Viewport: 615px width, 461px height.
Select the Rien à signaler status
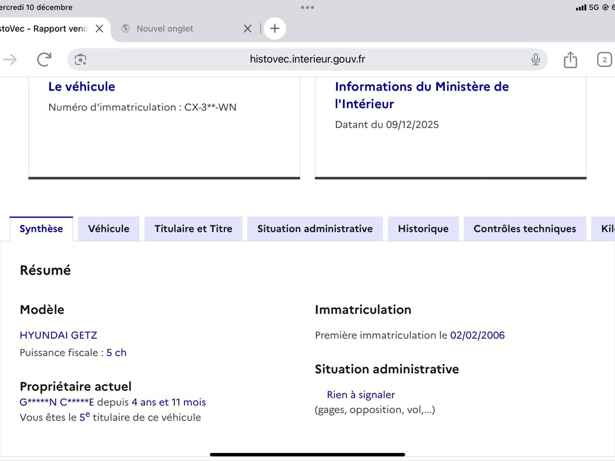coord(361,395)
